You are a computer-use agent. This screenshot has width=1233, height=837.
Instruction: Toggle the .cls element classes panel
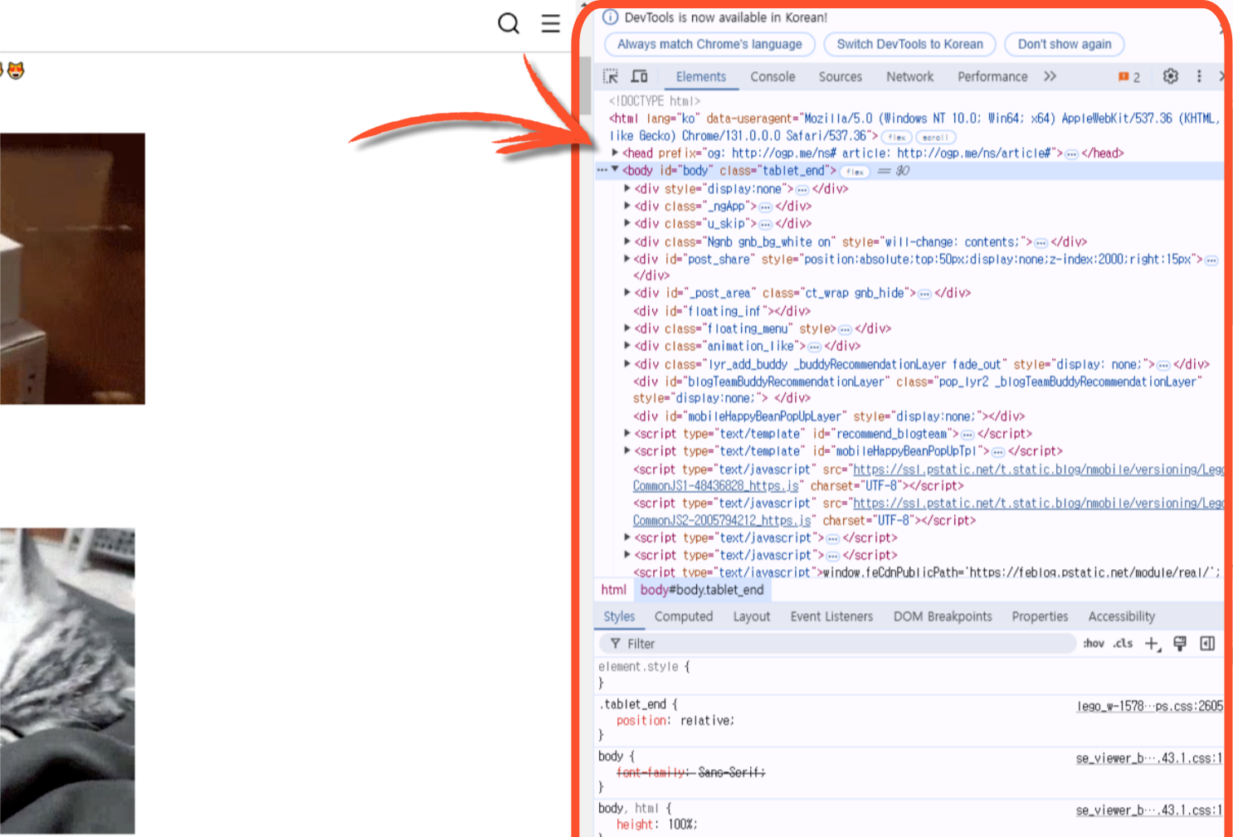point(1123,644)
